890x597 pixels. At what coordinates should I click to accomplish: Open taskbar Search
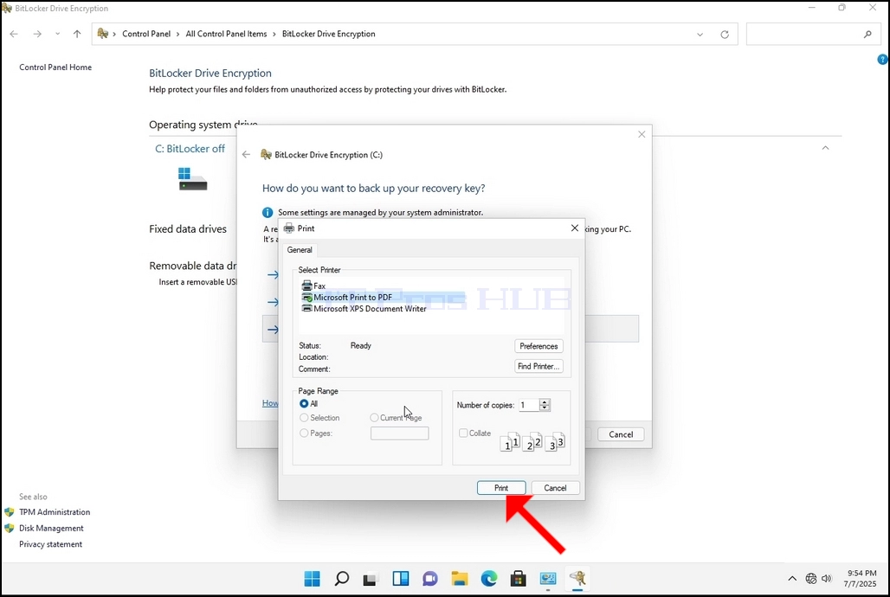pyautogui.click(x=342, y=579)
